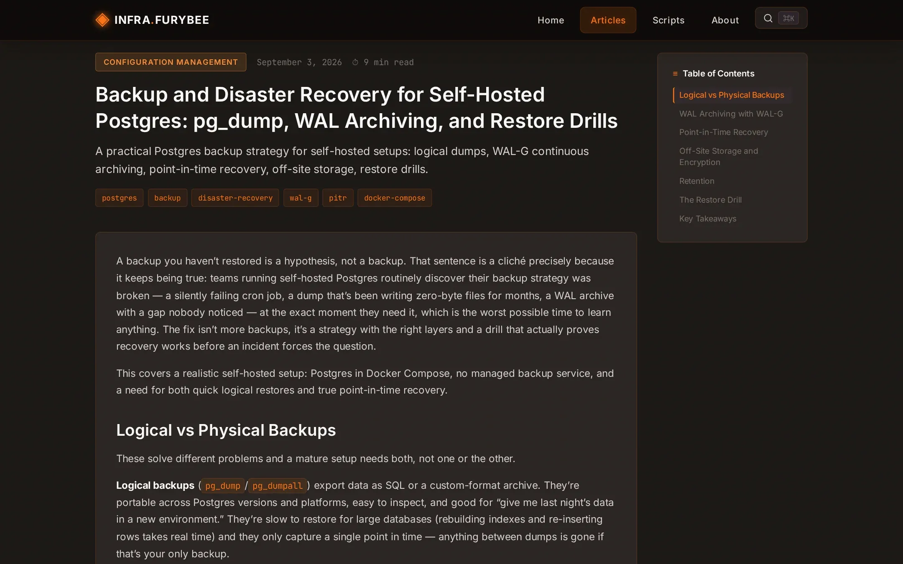Viewport: 903px width, 564px height.
Task: Click the 9 min read text
Action: click(x=389, y=62)
